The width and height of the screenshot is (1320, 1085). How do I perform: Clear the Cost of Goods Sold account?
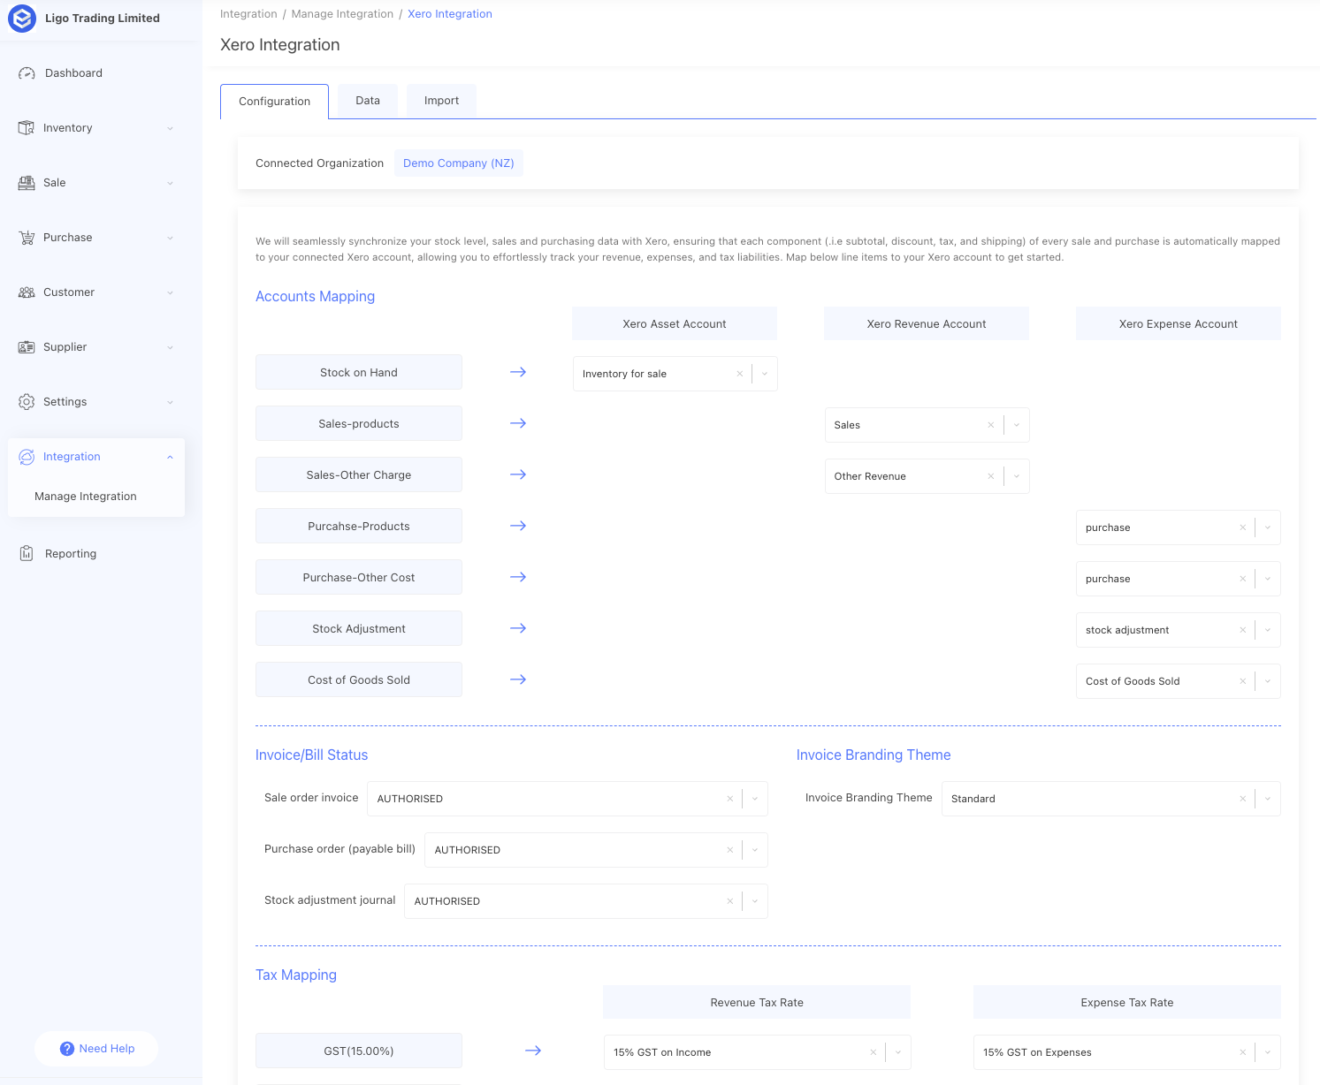pos(1242,681)
